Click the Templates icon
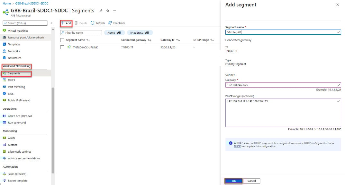345x185 pixels. coord(5,44)
